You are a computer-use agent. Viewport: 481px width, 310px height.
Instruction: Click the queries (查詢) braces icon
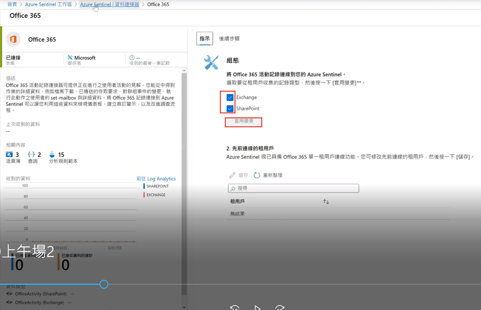31,154
